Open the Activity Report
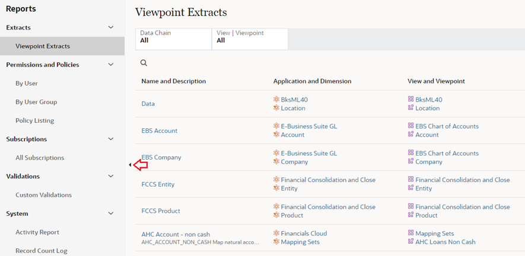This screenshot has height=256, width=525. [x=37, y=232]
